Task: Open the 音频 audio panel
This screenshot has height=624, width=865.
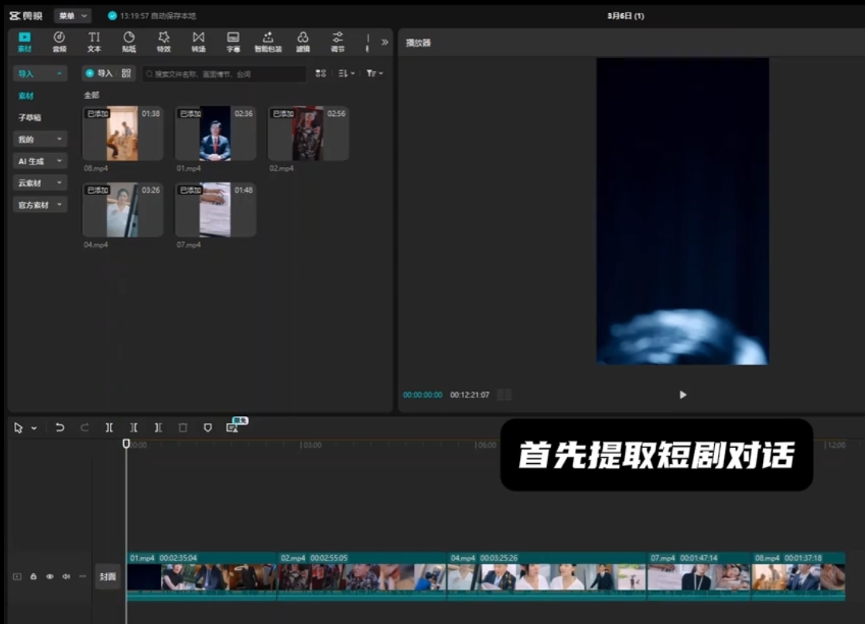Action: pyautogui.click(x=59, y=41)
